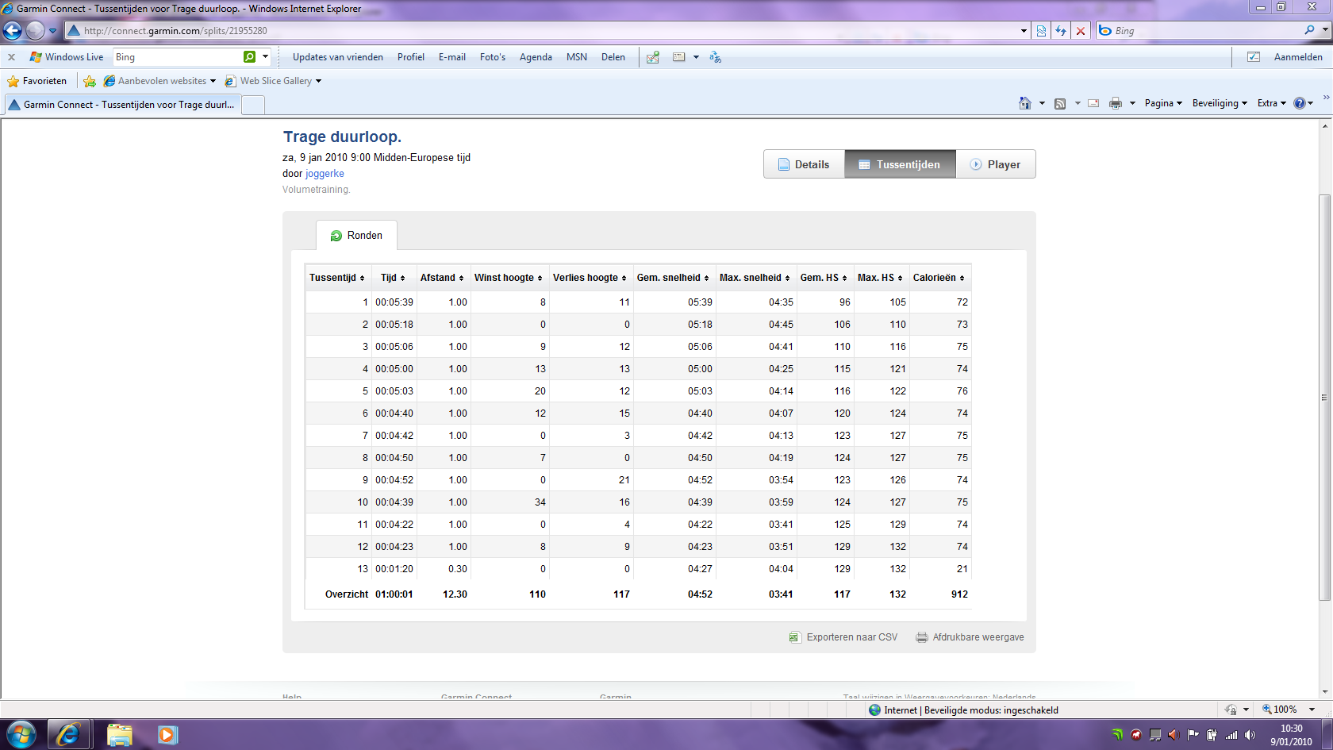
Task: Sort by Max. HS column
Action: [x=880, y=278]
